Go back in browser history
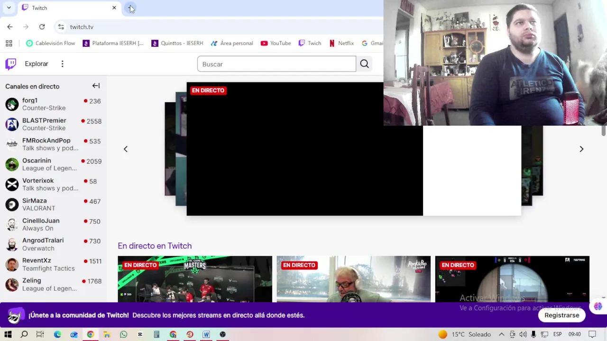Image resolution: width=607 pixels, height=341 pixels. (10, 27)
